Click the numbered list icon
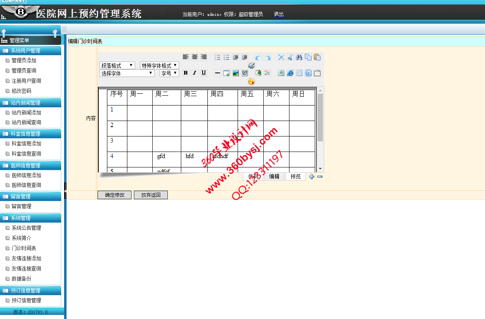The height and width of the screenshot is (319, 485). click(227, 57)
